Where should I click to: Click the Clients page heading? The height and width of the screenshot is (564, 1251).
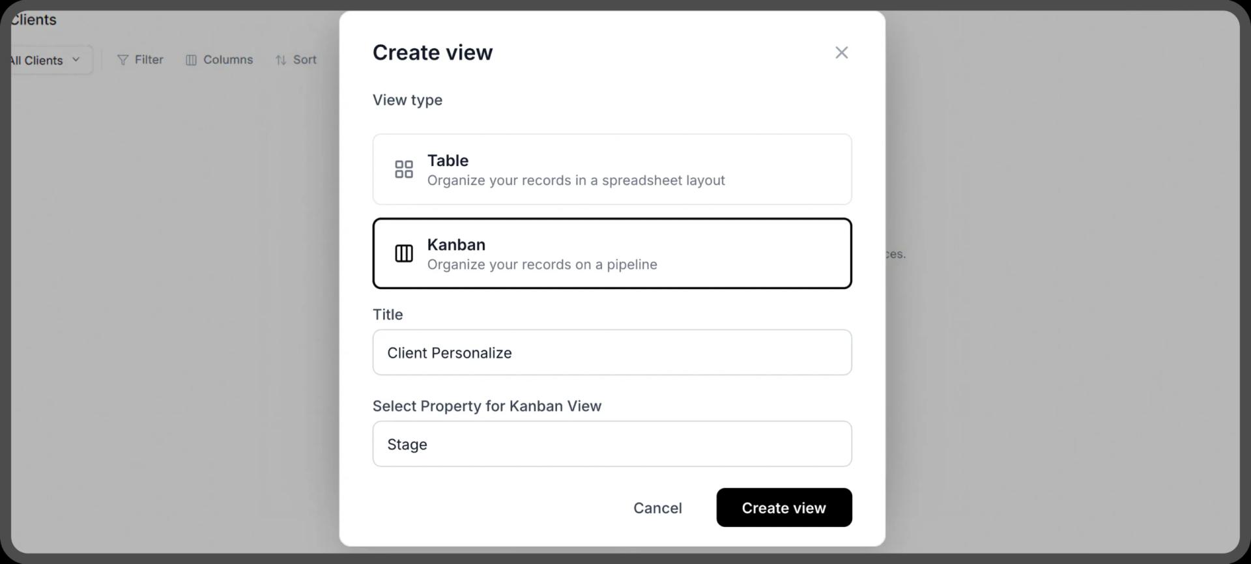[33, 20]
